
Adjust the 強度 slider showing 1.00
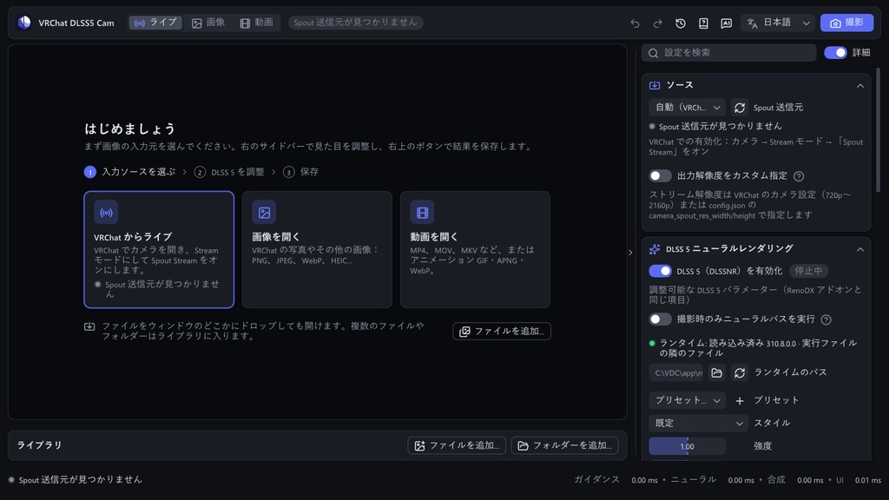(x=688, y=446)
